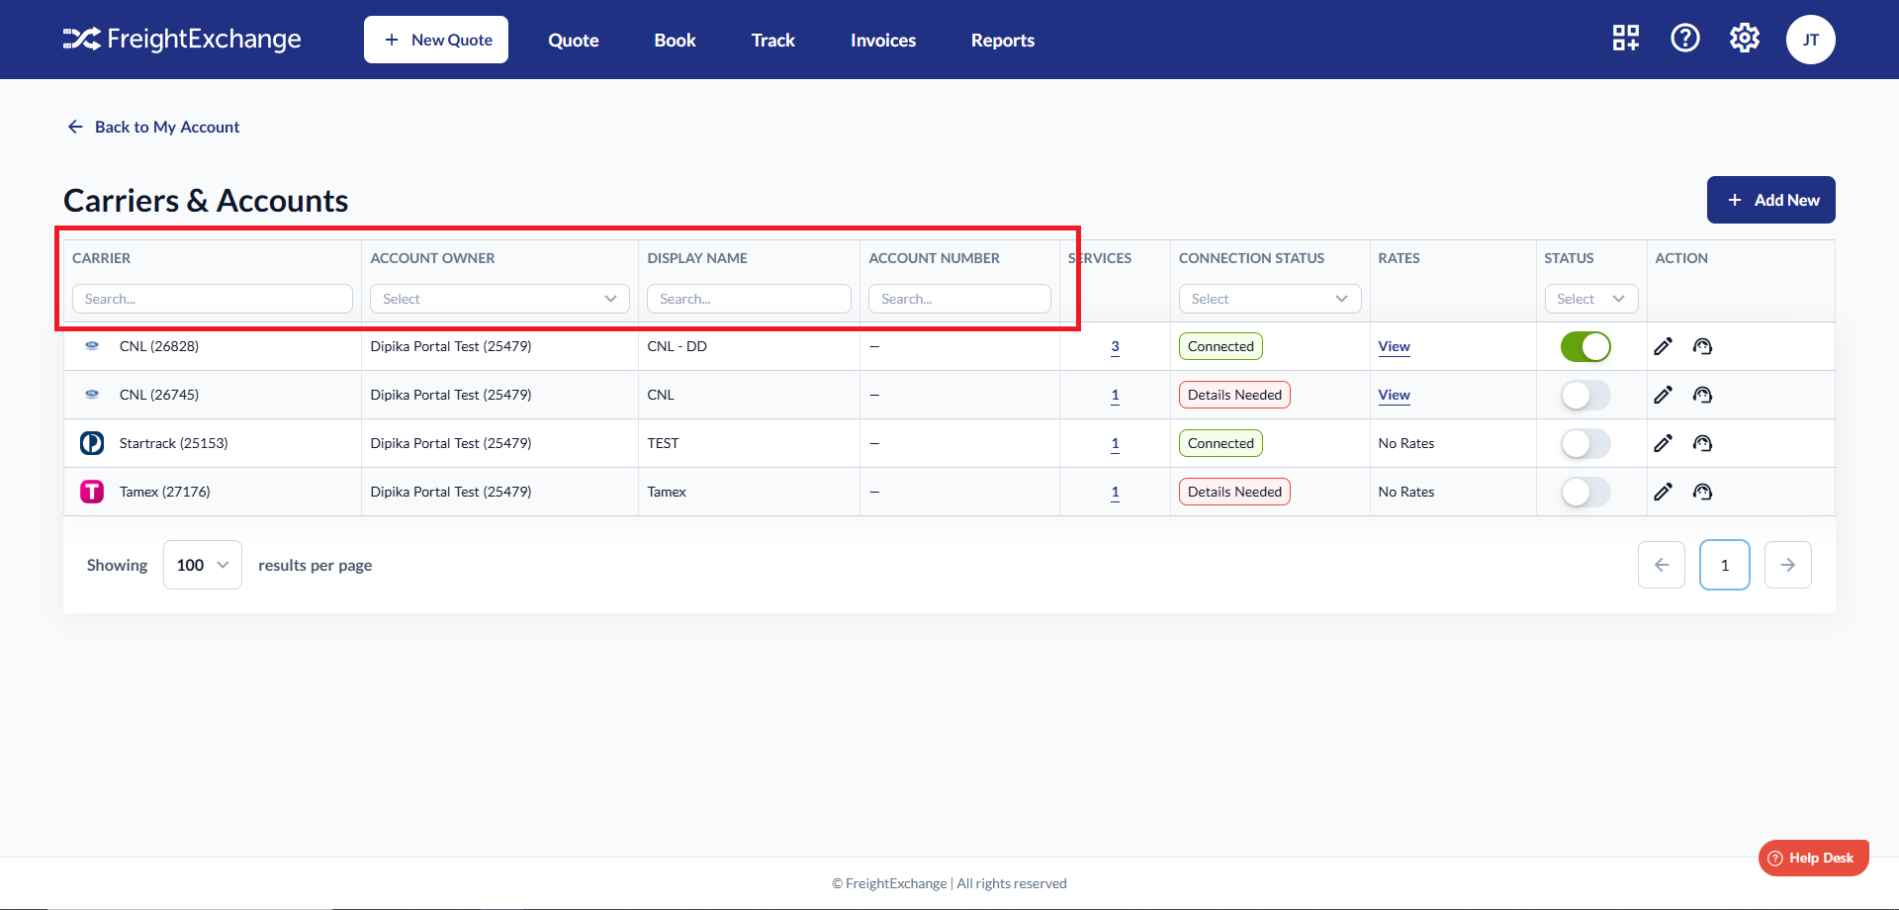Open the Connection Status Select dropdown
Viewport: 1899px width, 910px height.
pos(1270,299)
